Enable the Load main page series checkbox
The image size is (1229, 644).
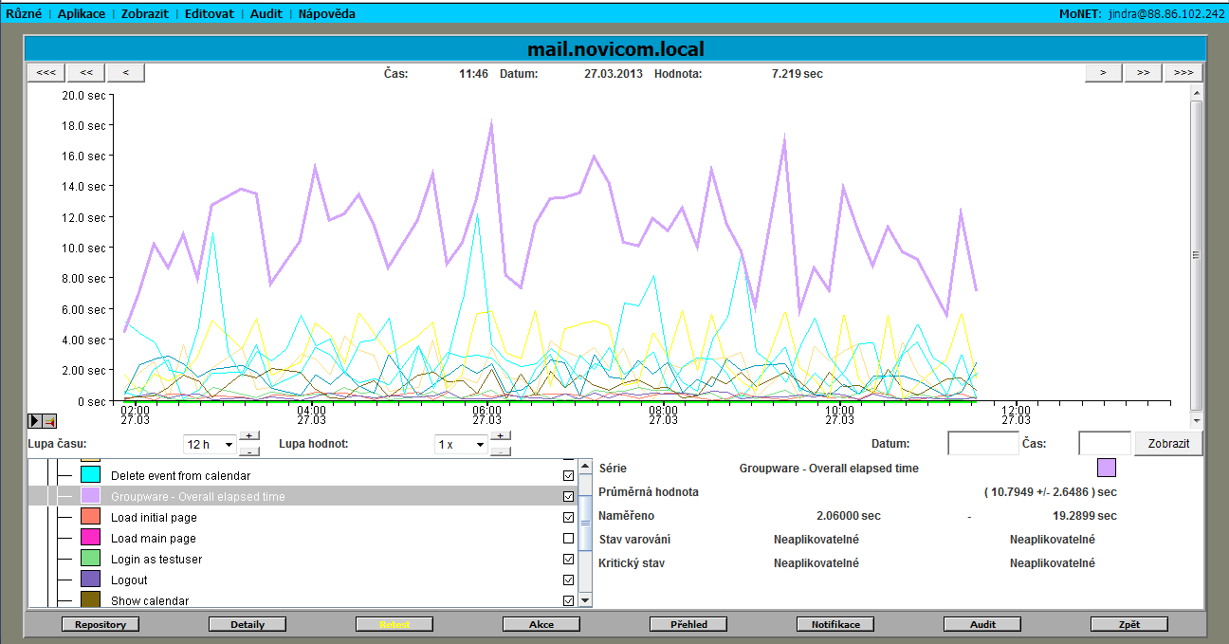click(569, 539)
